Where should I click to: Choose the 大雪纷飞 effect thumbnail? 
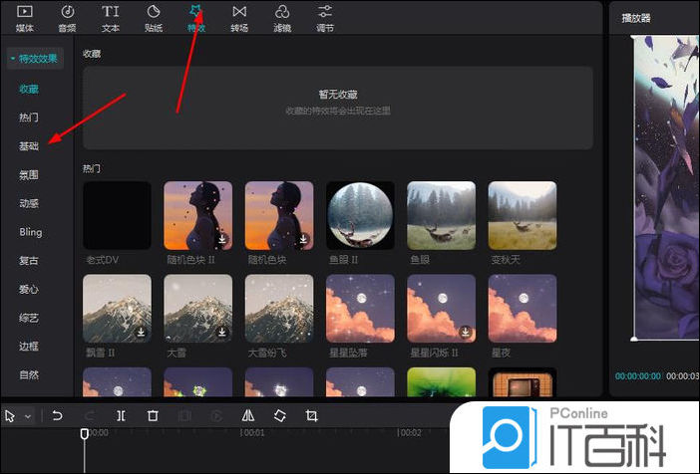point(279,309)
